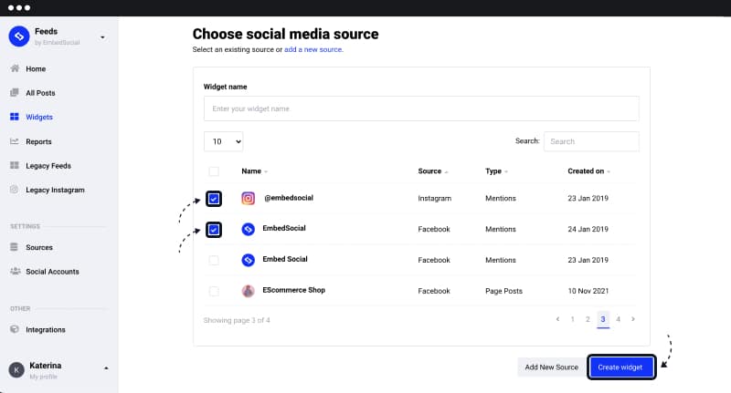Open Home in the sidebar
This screenshot has width=731, height=393.
(x=36, y=68)
